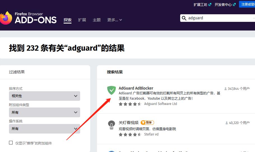Click the 推荐 trophy badge
255x152 pixels.
[147, 122]
